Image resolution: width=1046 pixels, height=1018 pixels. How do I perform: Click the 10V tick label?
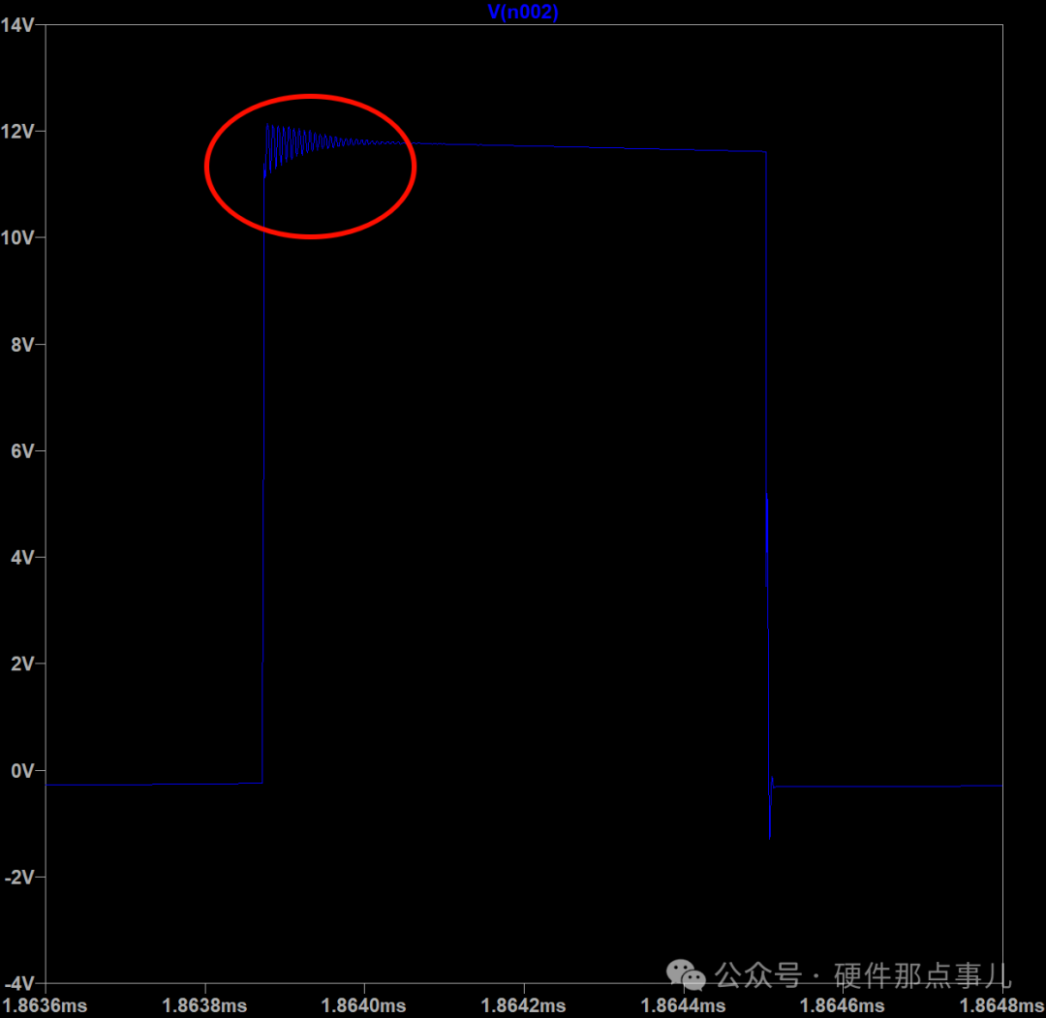point(18,238)
